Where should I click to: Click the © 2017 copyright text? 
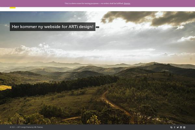12,127
